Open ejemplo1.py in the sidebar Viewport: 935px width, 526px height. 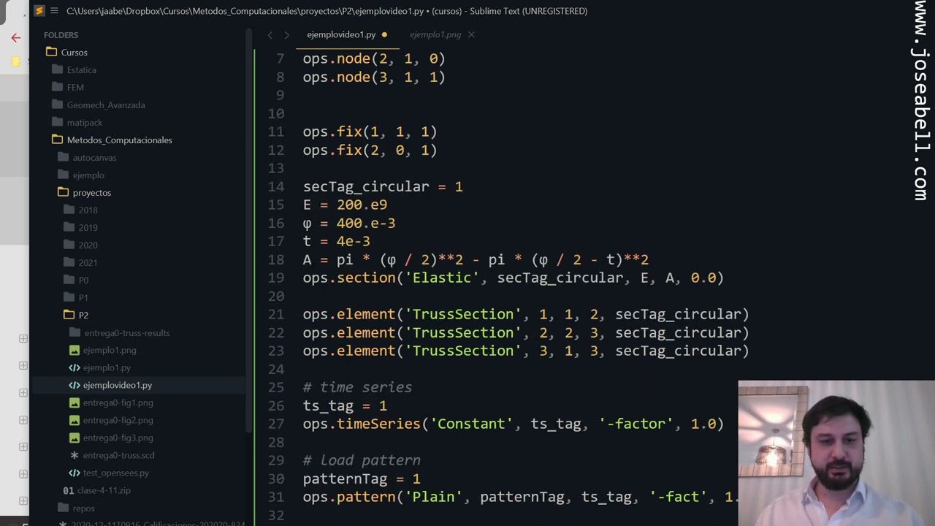click(x=107, y=368)
